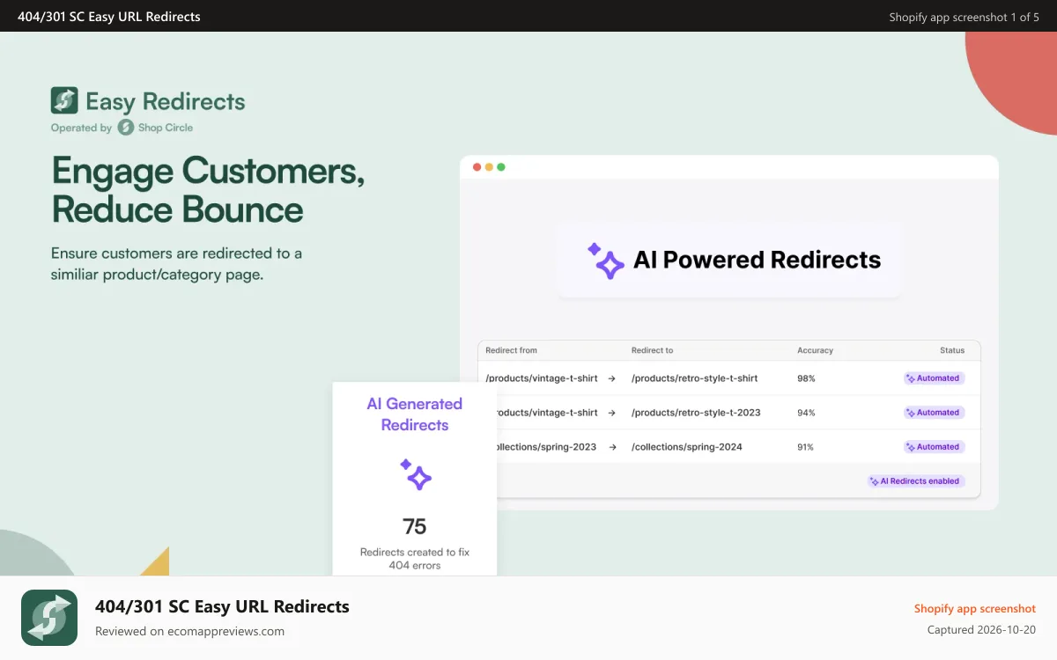Click the sparkle icon above the number 75
Screen dimensions: 1057x660
coord(415,474)
